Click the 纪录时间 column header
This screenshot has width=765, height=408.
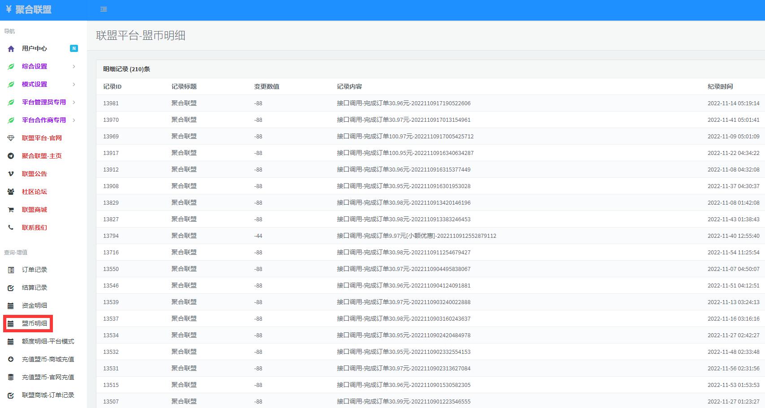[x=720, y=86]
